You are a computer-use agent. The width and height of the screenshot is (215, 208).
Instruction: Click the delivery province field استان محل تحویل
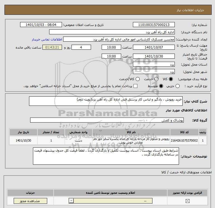[x=154, y=64]
